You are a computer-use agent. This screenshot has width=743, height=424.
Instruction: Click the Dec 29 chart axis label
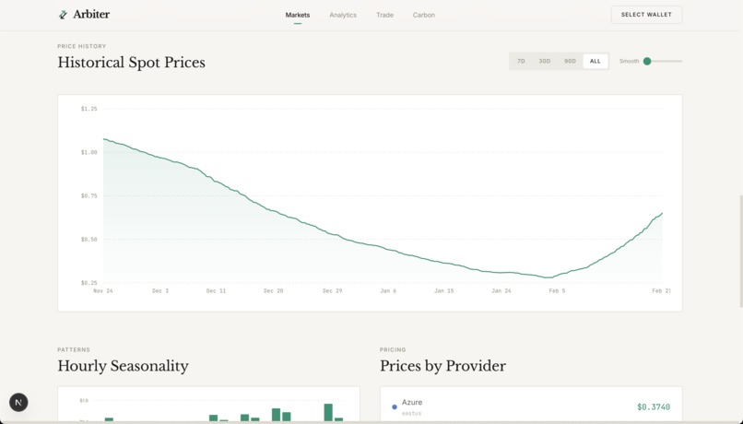tap(332, 291)
